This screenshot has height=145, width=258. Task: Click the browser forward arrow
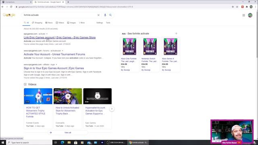(7, 7)
